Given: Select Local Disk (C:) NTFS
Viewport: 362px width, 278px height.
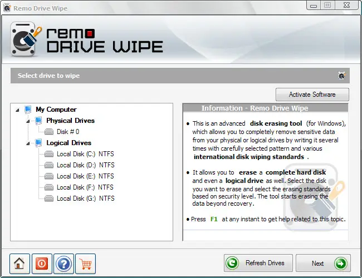Looking at the screenshot, I should (85, 154).
